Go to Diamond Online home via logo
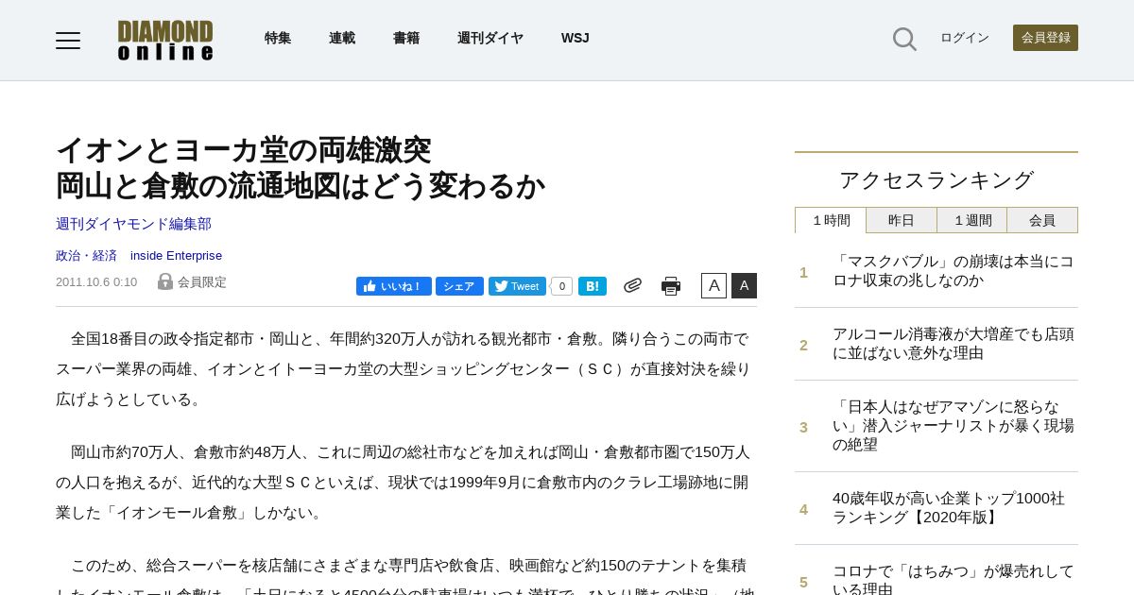Screen dimensions: 1134x595 point(165,41)
